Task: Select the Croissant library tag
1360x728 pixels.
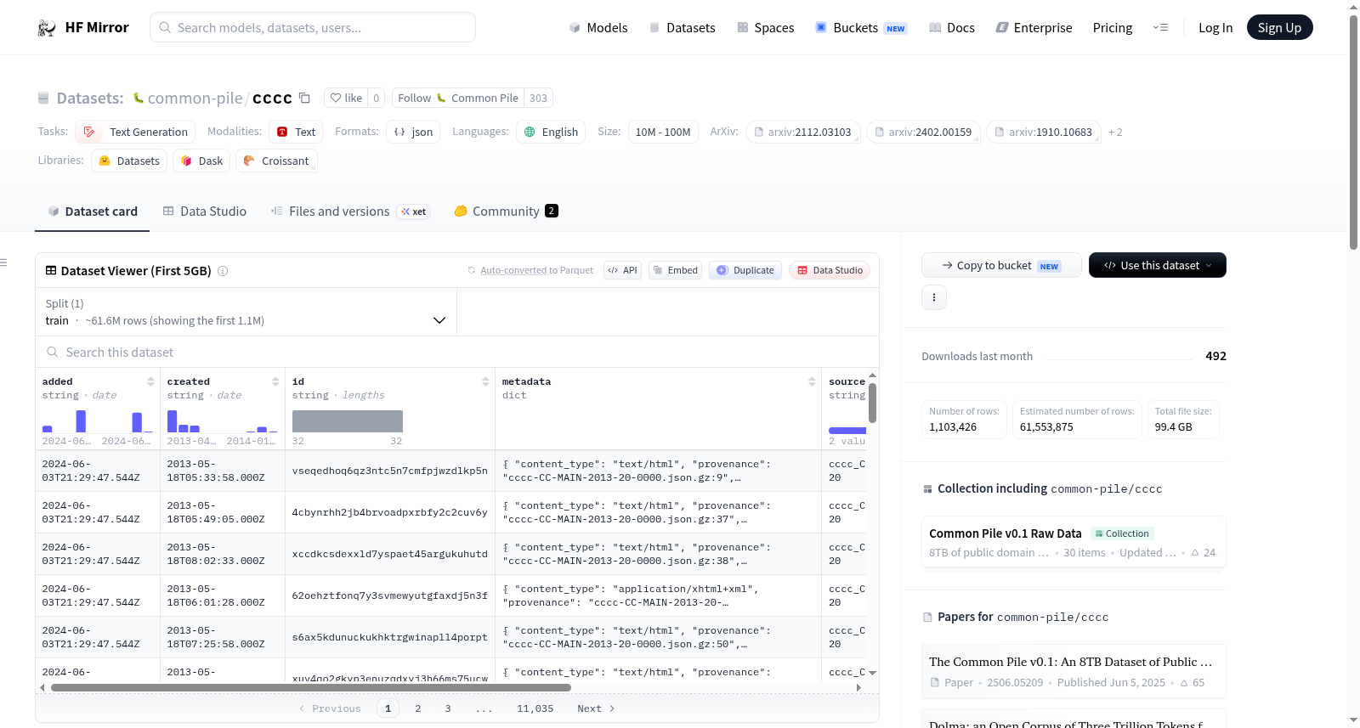Action: click(276, 161)
